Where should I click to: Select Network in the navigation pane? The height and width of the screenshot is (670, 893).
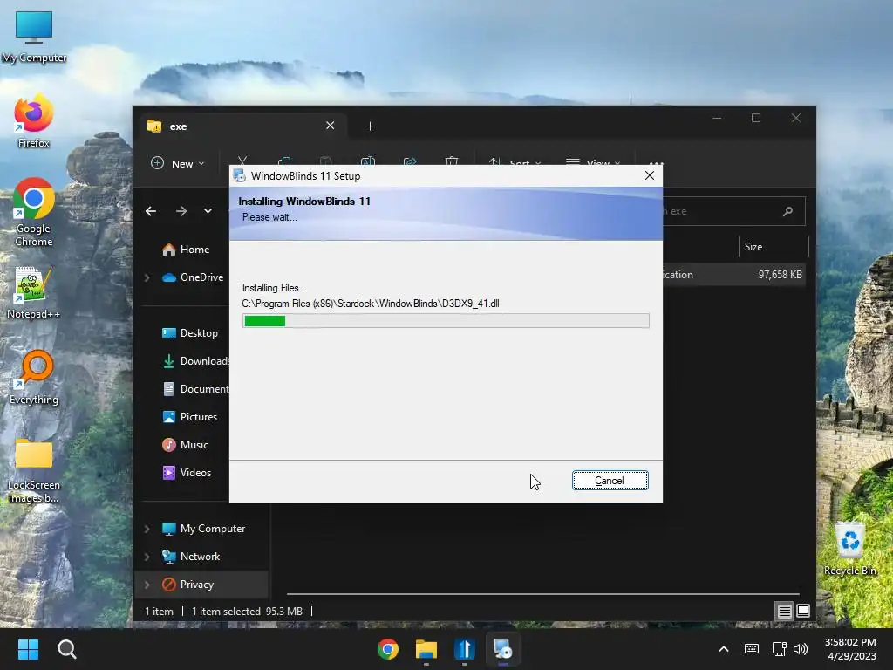[x=192, y=557]
